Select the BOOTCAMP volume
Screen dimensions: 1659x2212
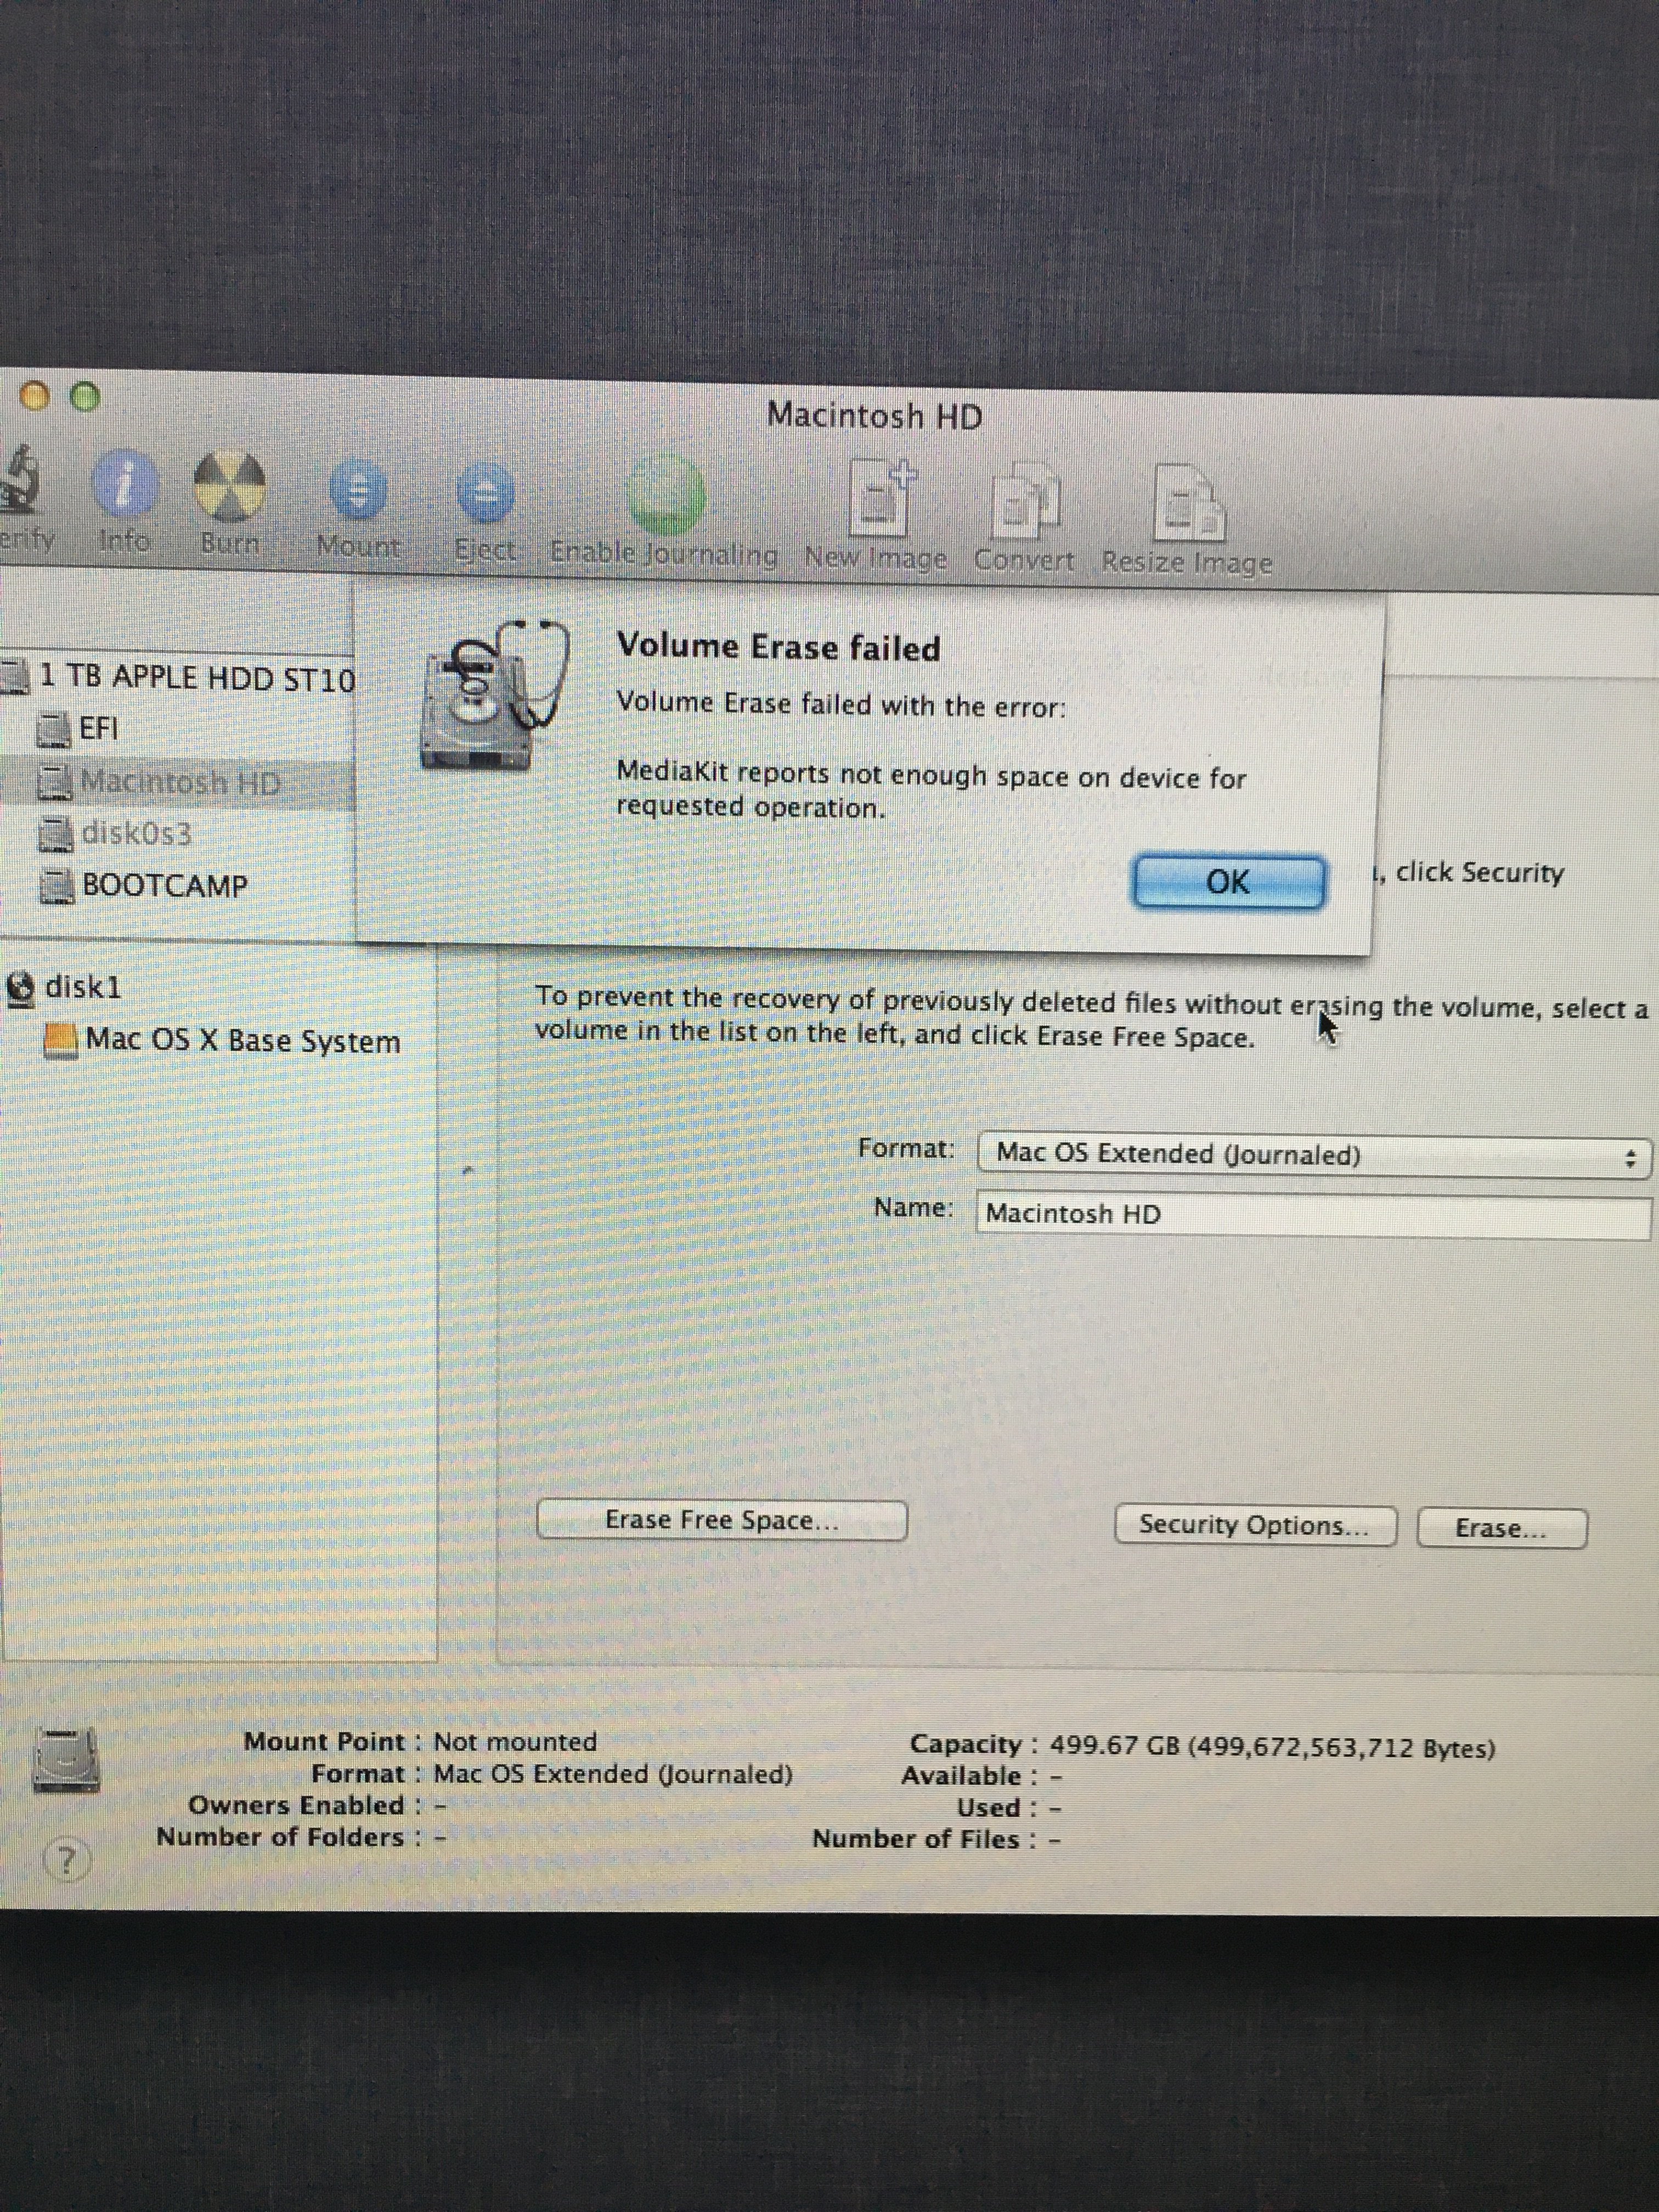142,885
